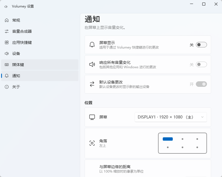Screen dimensions: 222x177
Task: Close the Volumey settings window
Action: [216, 4]
